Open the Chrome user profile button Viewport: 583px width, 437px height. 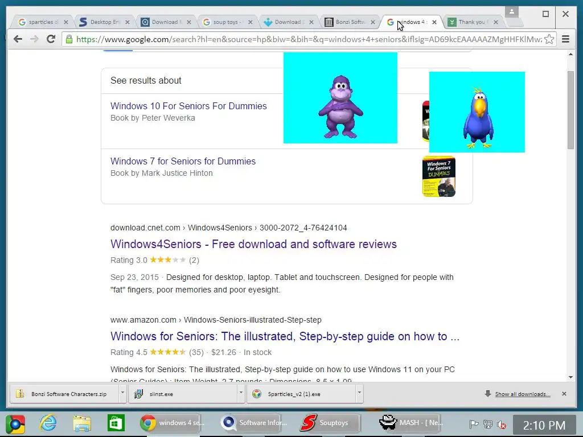tap(512, 12)
